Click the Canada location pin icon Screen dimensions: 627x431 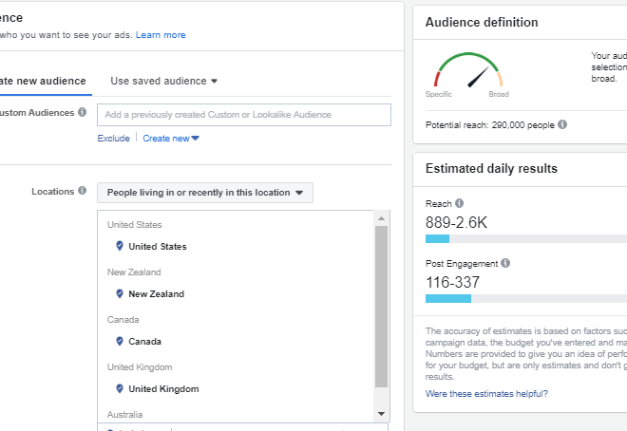click(119, 341)
